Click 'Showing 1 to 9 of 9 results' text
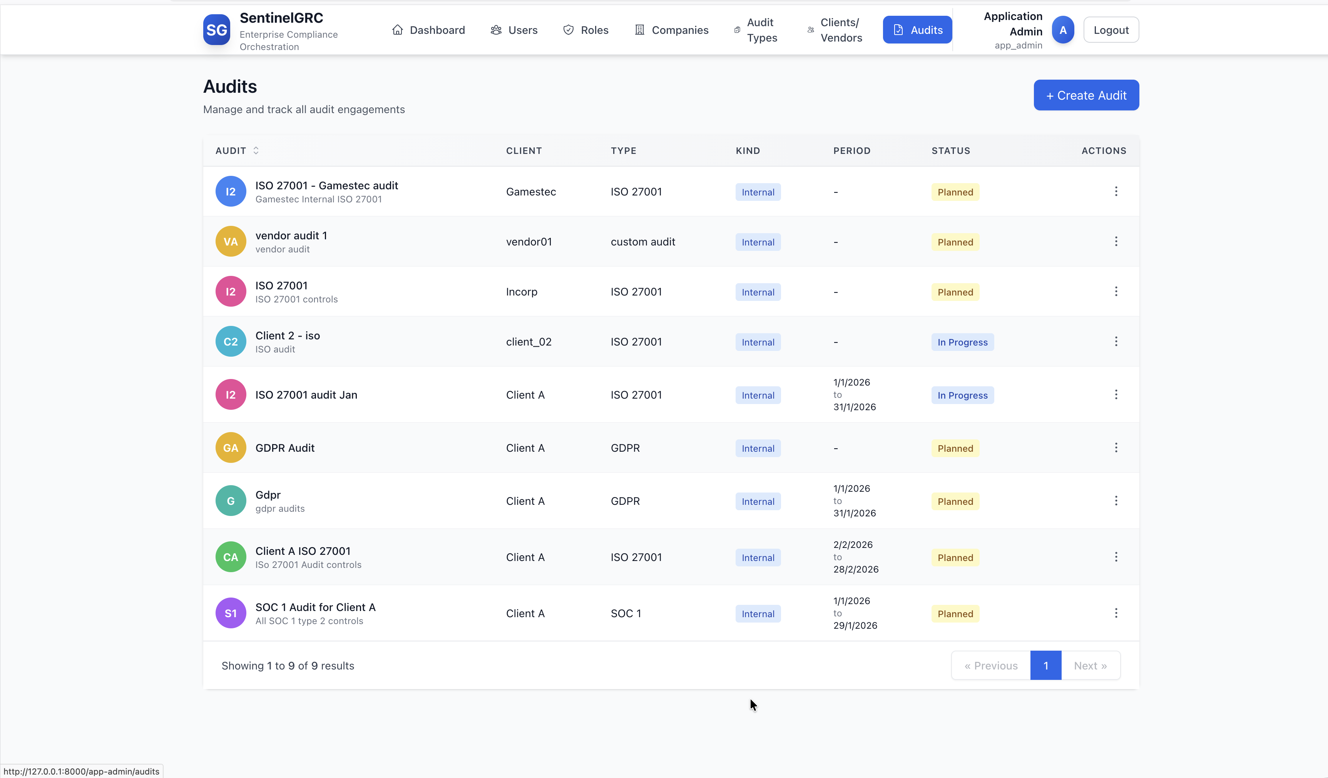This screenshot has width=1328, height=778. click(x=288, y=666)
